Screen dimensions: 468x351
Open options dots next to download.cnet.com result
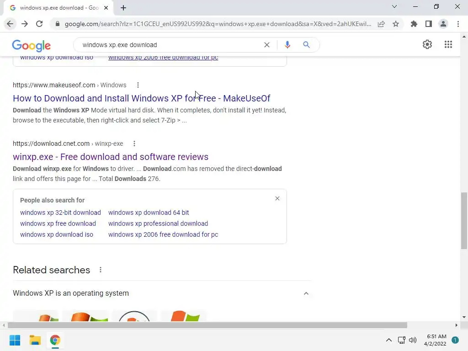[134, 144]
